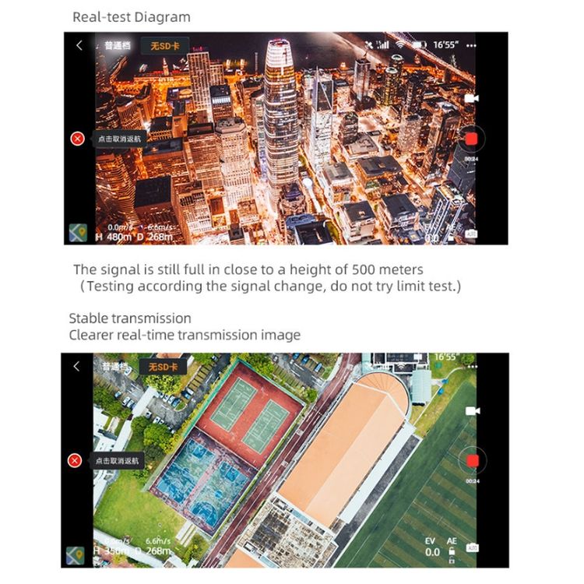Screen dimensions: 584x584
Task: Tap battery indicator in night city view
Action: coord(419,44)
